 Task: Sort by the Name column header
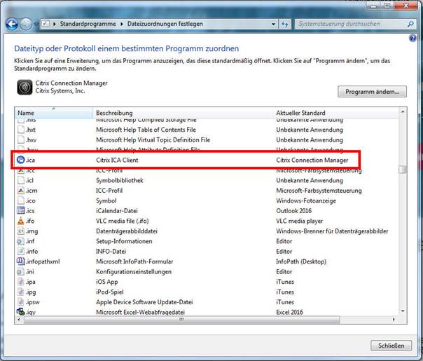point(53,112)
